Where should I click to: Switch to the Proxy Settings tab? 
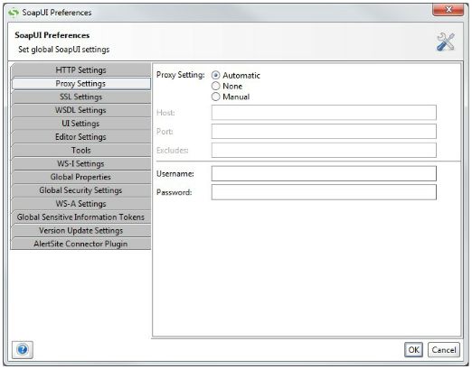tap(80, 84)
